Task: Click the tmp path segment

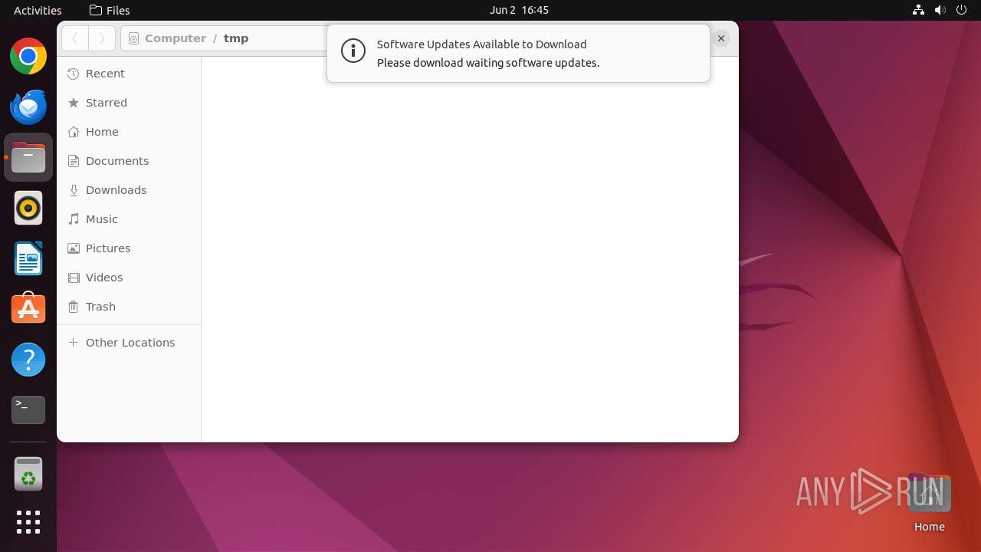Action: tap(236, 38)
